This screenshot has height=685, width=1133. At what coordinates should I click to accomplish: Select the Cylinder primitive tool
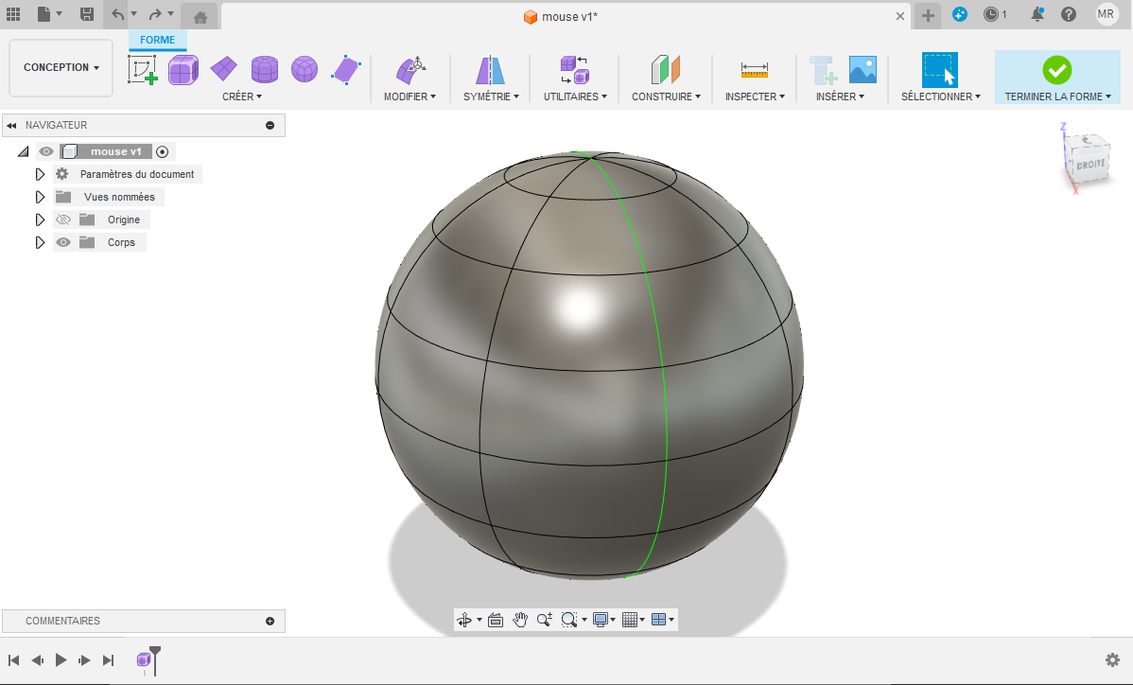265,70
